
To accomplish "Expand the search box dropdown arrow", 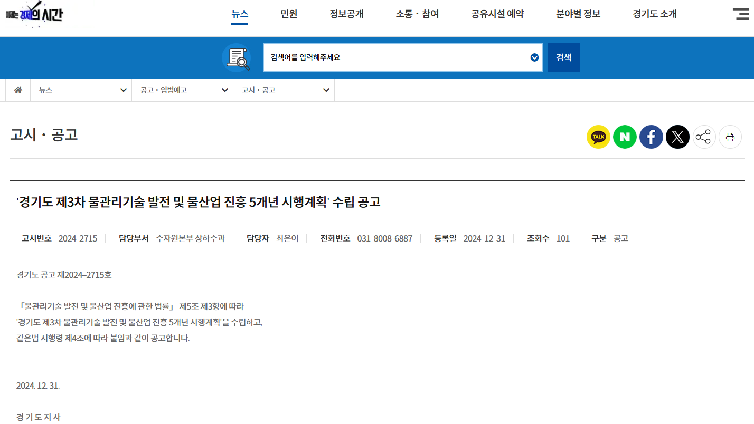I will [534, 57].
